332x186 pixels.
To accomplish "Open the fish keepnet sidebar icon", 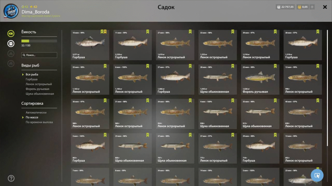I will click(11, 34).
